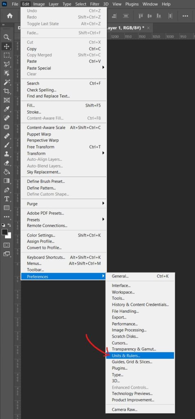Open Camera Raw preferences

click(x=140, y=409)
